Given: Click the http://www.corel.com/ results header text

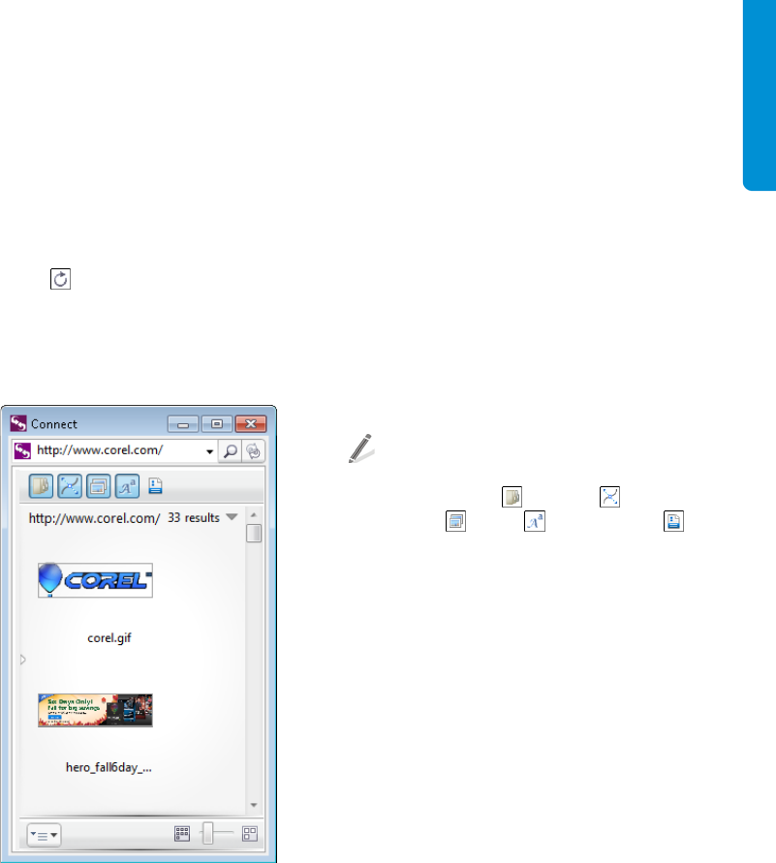Looking at the screenshot, I should [x=95, y=518].
